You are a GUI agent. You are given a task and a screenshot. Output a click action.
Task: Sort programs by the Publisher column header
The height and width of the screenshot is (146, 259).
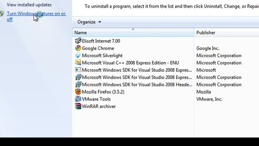coord(227,32)
